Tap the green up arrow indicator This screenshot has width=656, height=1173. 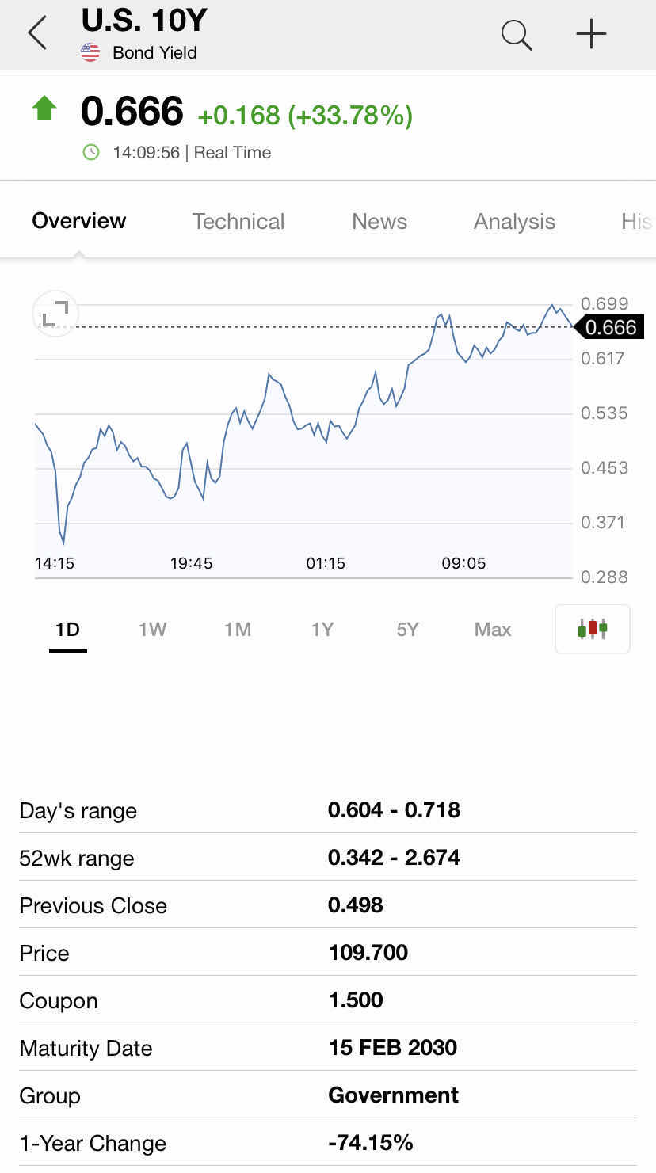point(44,109)
